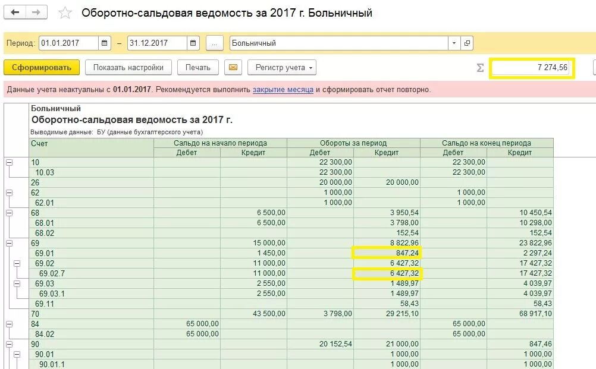Screen dimensions: 596x369
Task: Collapse subaccount 90.01 group
Action: tap(17, 355)
